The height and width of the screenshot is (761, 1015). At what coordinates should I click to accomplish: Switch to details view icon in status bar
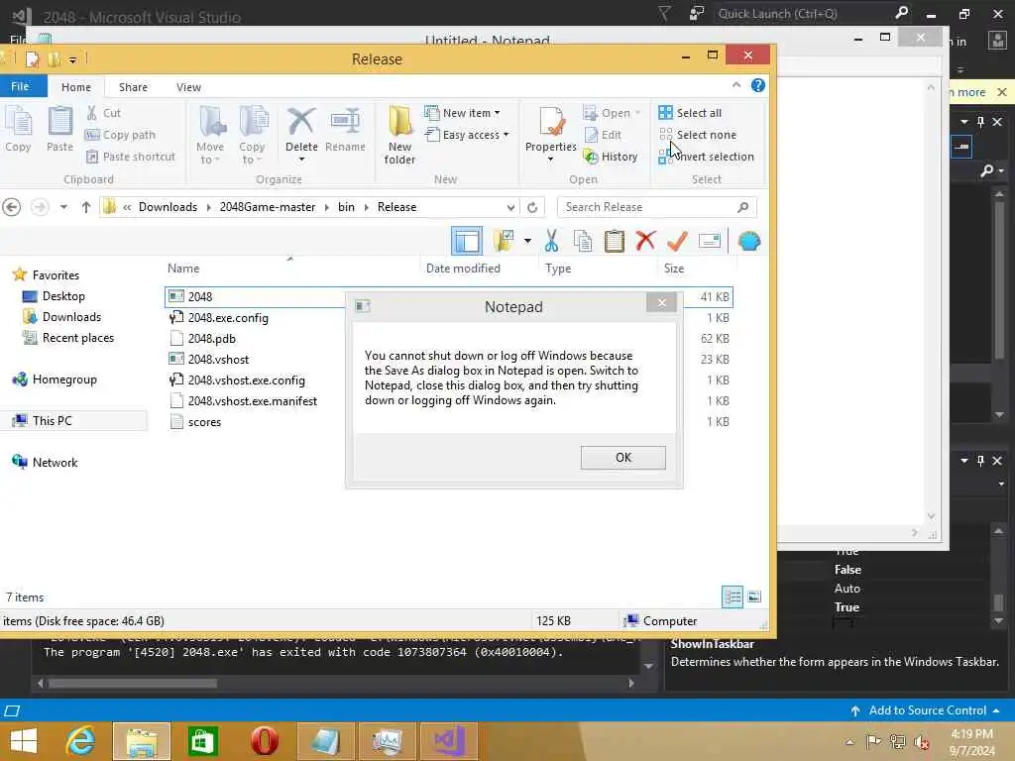[733, 597]
